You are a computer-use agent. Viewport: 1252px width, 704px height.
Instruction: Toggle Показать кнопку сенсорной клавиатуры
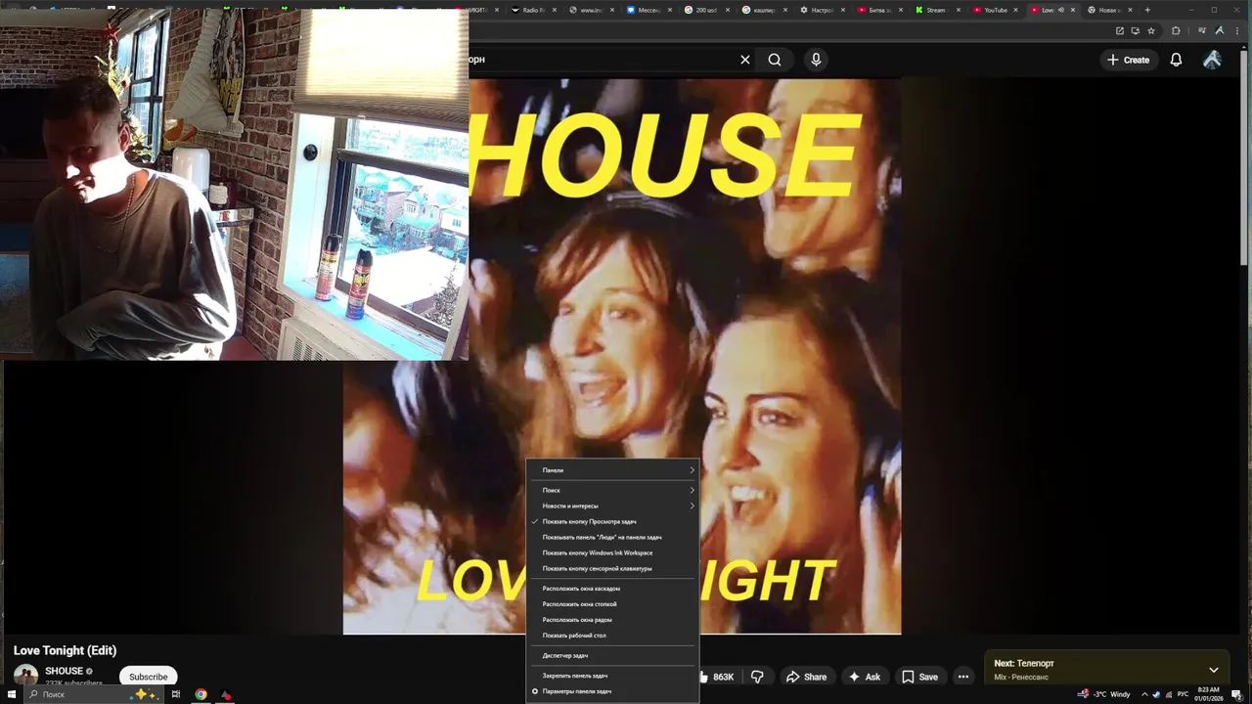pos(613,568)
